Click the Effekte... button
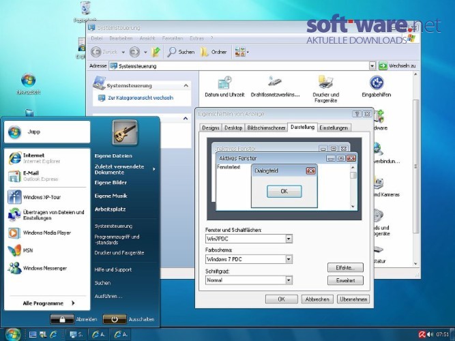This screenshot has width=455, height=341. pyautogui.click(x=345, y=267)
